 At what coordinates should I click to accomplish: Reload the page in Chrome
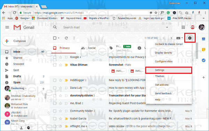tap(14, 13)
